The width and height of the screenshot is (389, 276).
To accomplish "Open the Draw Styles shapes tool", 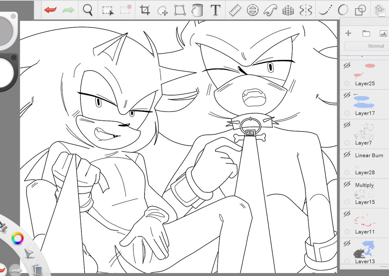I will pyautogui.click(x=360, y=10).
